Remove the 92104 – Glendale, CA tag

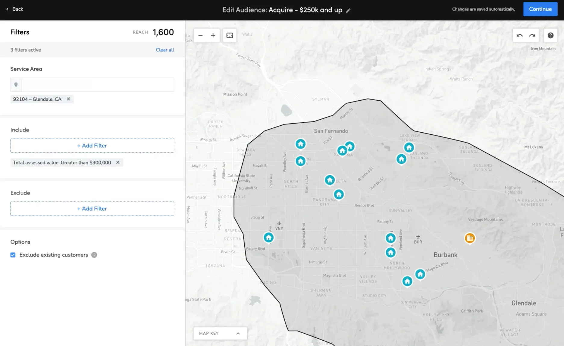[68, 99]
